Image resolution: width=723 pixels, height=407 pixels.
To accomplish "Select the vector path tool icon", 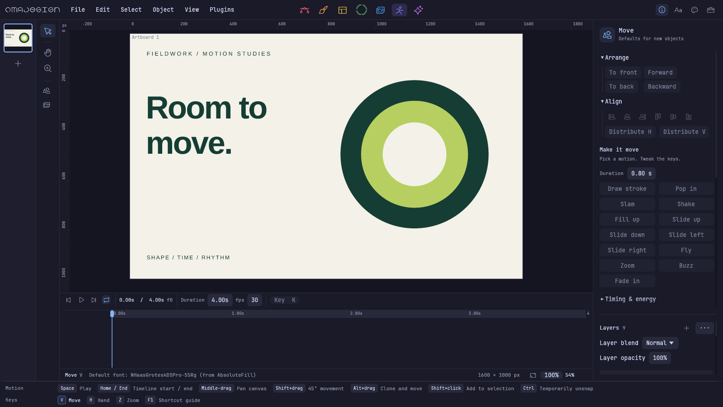I will tap(305, 10).
